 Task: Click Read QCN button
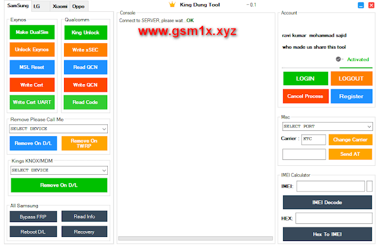[85, 67]
